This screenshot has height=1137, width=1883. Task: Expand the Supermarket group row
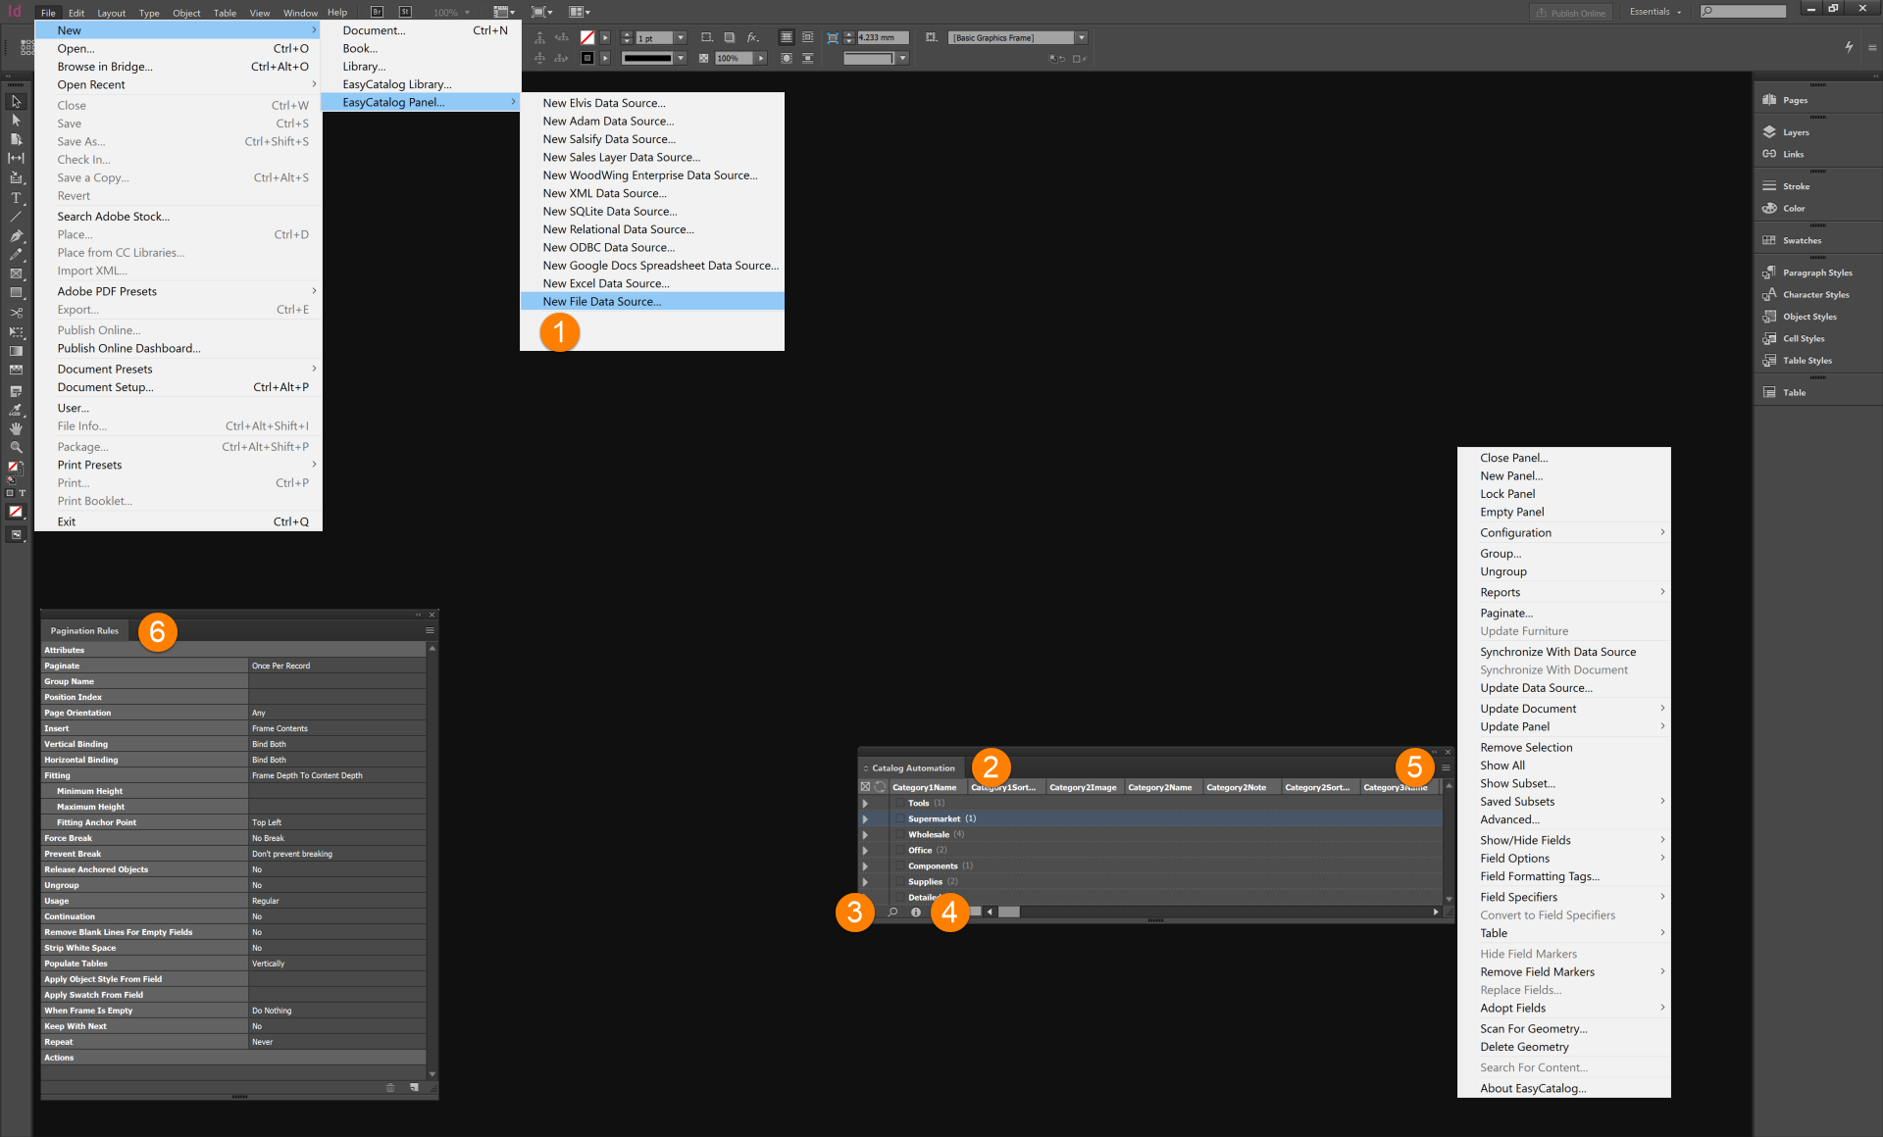coord(865,818)
